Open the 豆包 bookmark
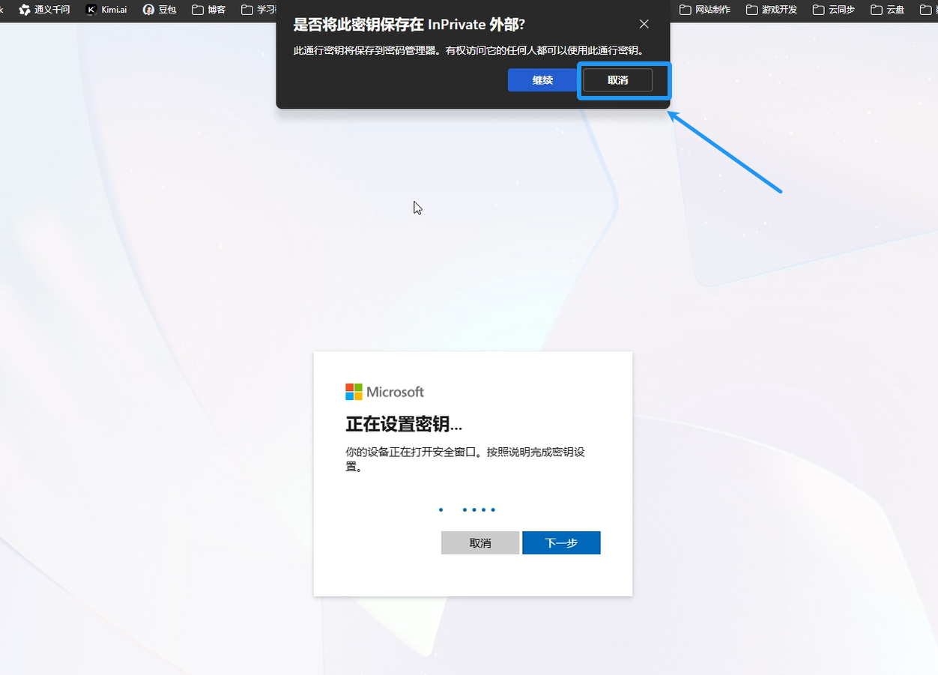Viewport: 938px width, 675px height. pos(159,10)
